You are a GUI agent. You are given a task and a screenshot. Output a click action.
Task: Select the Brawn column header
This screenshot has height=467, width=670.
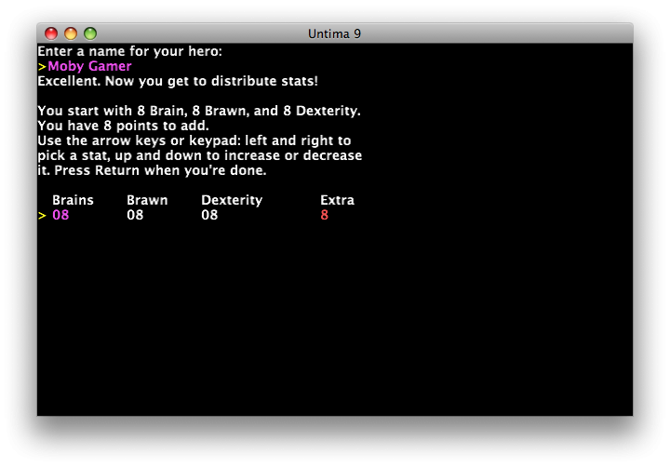coord(147,200)
